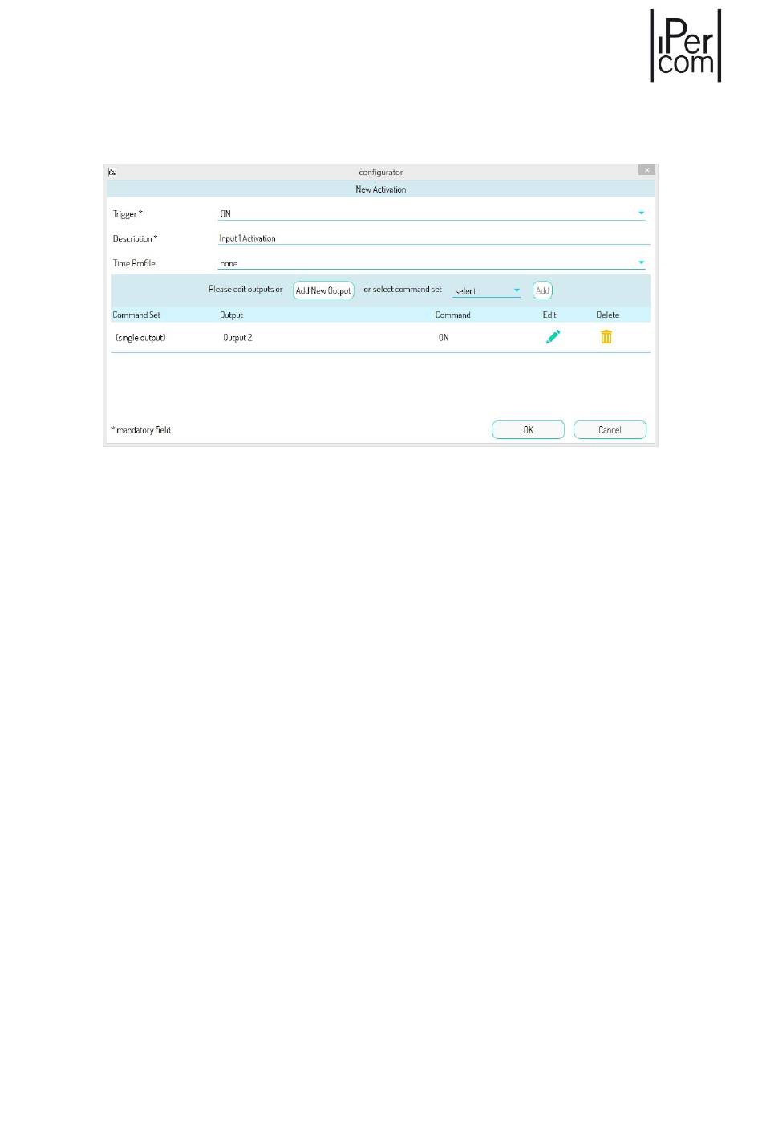Click the ON command cell
Screen dimensions: 762x1121
[444, 338]
